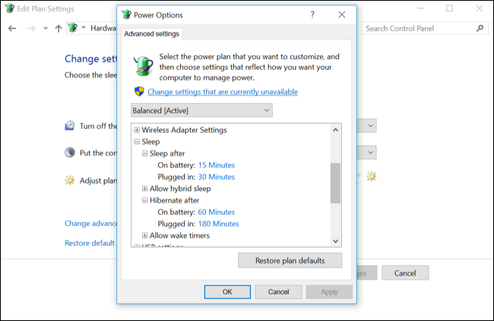Image resolution: width=494 pixels, height=321 pixels.
Task: Expand Wireless Adapter Settings node
Action: [137, 130]
